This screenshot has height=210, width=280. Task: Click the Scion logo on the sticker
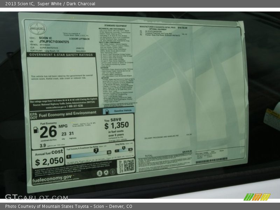[x=37, y=28]
